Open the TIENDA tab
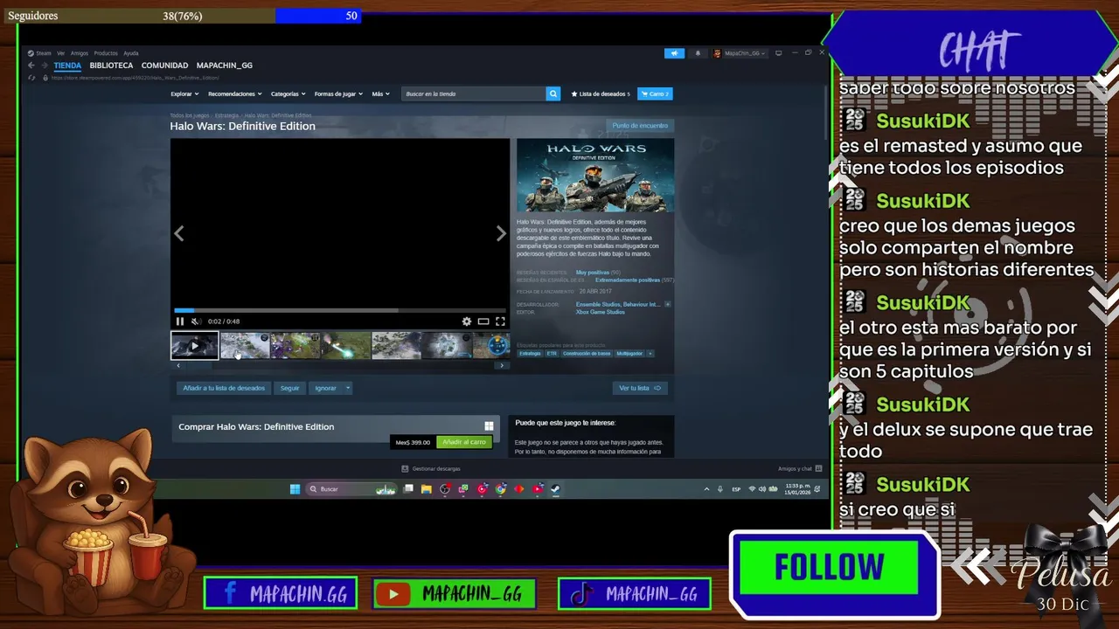The width and height of the screenshot is (1119, 629). click(67, 66)
